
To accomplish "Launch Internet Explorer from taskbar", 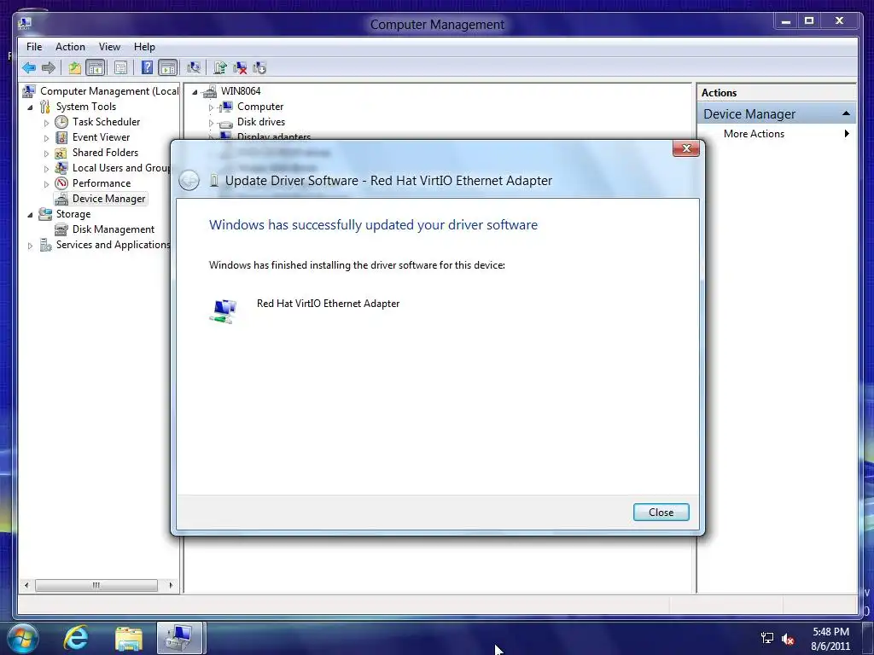I will (76, 638).
